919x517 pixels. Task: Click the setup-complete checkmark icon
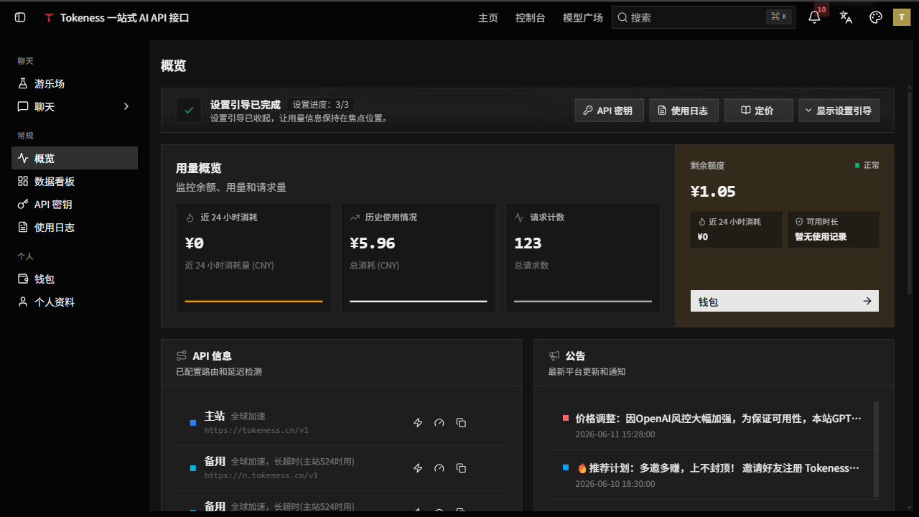tap(189, 111)
